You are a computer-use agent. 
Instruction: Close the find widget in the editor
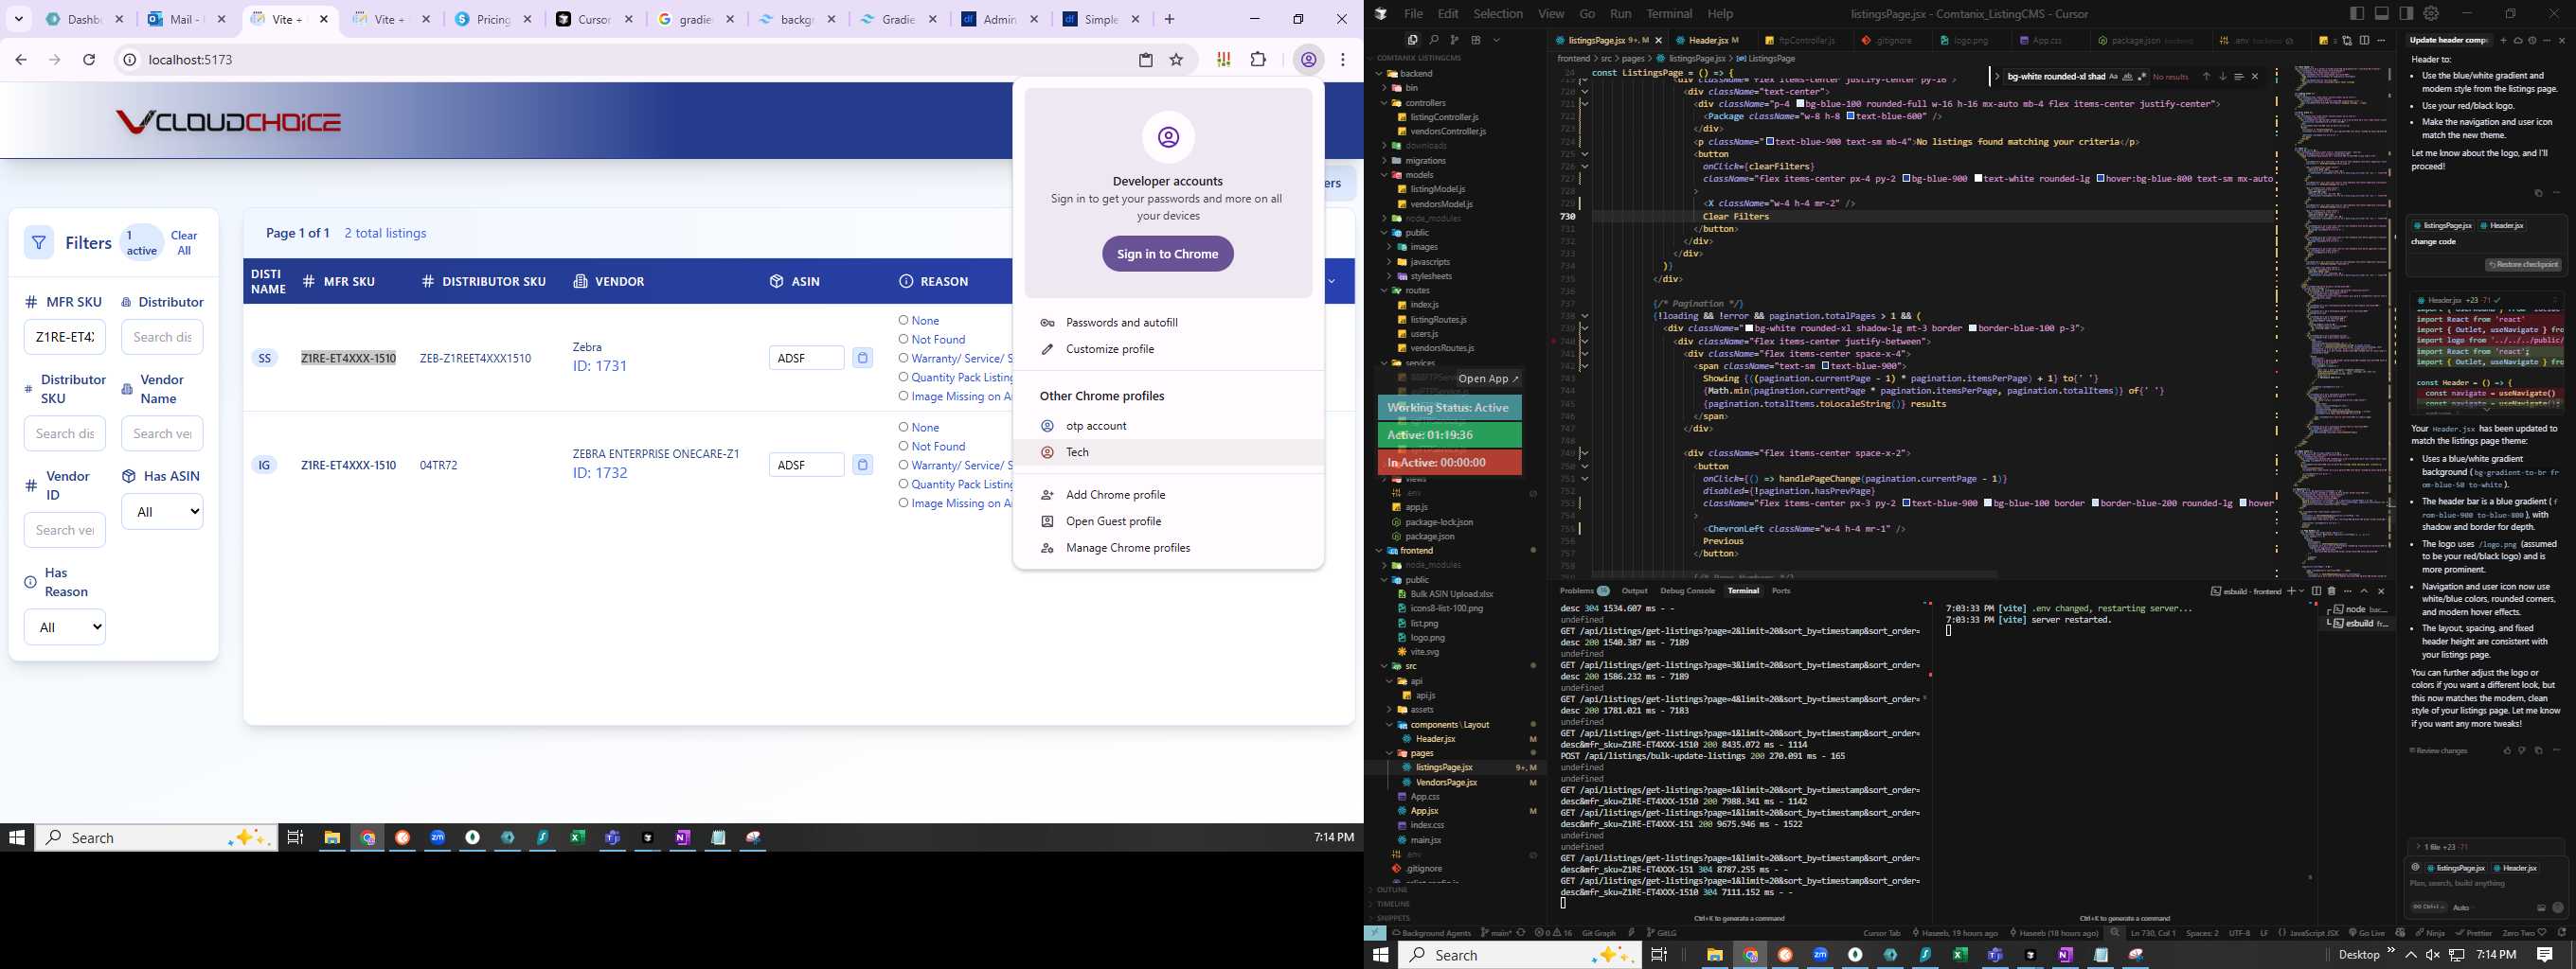click(2254, 77)
